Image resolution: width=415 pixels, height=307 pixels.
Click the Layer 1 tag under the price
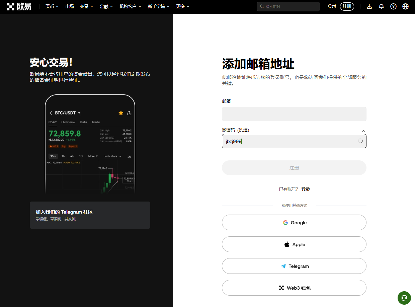click(x=73, y=146)
